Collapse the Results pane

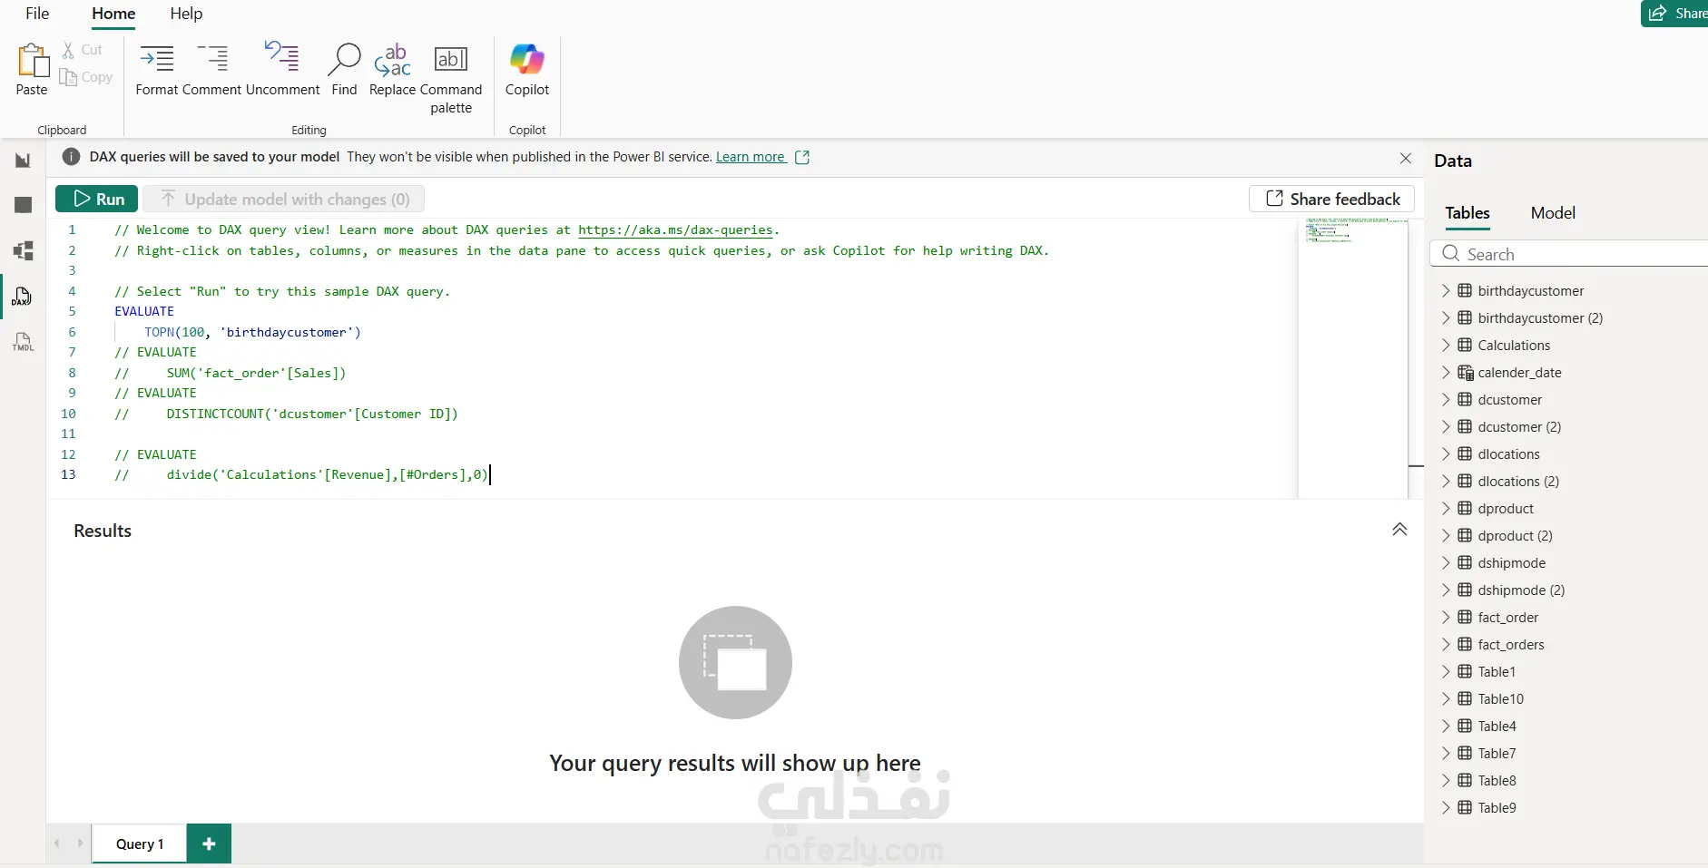(1399, 530)
